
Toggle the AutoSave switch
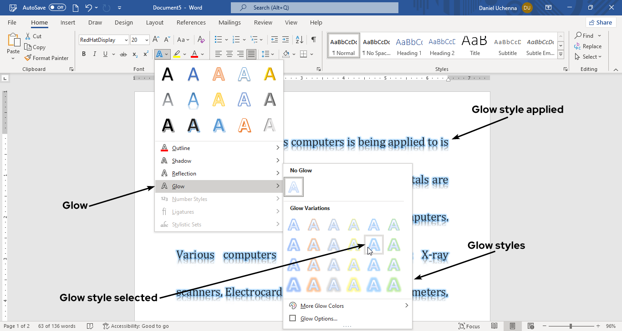tap(57, 8)
